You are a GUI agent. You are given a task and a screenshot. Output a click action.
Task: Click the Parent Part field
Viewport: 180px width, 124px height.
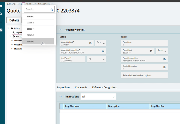[x=138, y=51]
